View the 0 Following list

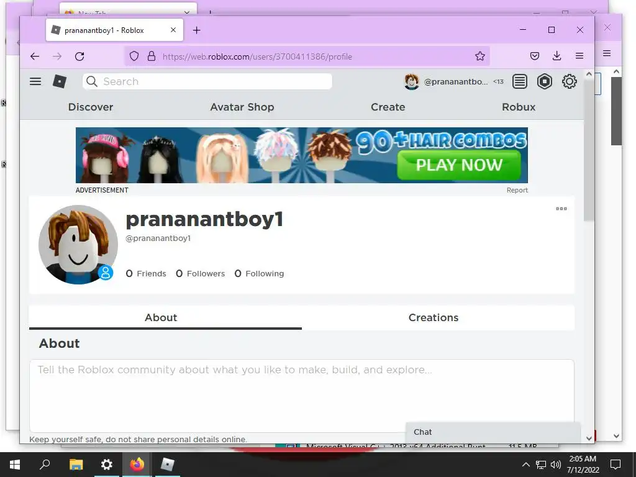259,274
